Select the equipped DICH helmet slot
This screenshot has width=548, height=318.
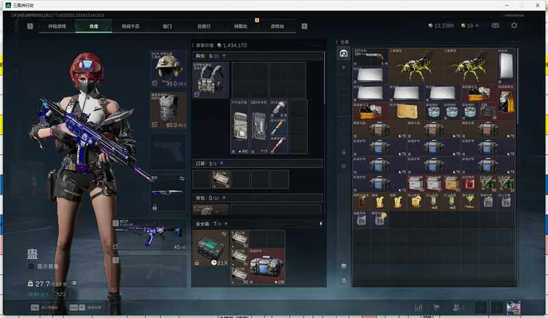168,69
